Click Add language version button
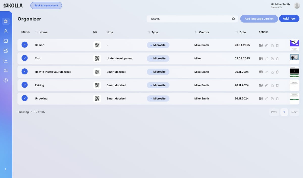Screen dimensions: 303x178 click(259, 19)
